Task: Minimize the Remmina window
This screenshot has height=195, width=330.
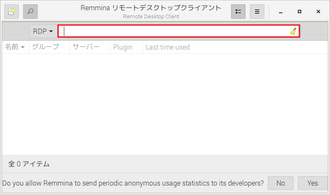Action: (x=281, y=12)
